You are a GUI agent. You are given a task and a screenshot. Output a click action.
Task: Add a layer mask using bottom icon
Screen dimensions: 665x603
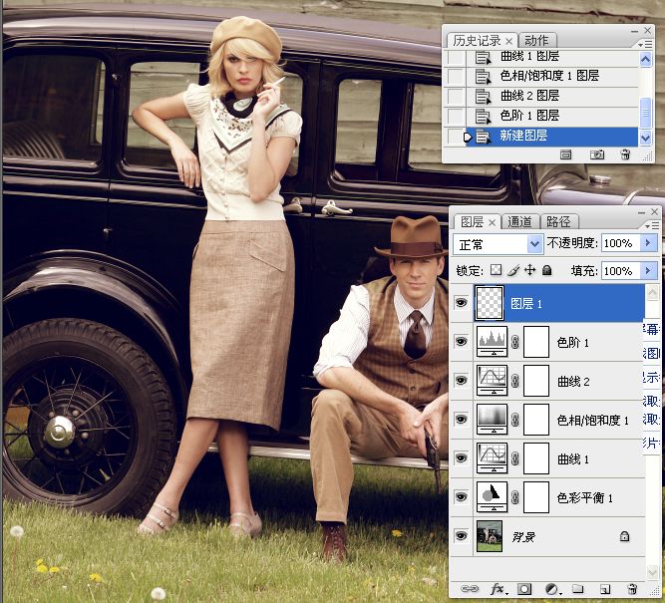pyautogui.click(x=524, y=589)
